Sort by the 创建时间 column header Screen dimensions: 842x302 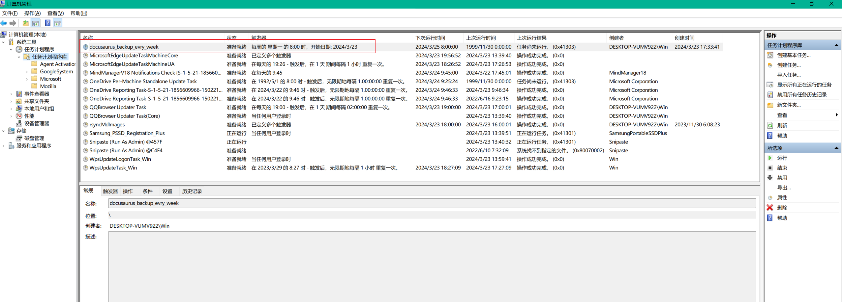(697, 38)
